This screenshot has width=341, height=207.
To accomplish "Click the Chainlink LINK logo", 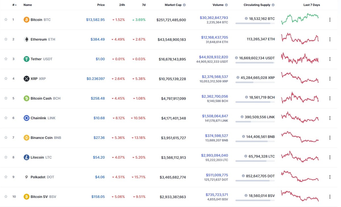I will click(x=27, y=118).
